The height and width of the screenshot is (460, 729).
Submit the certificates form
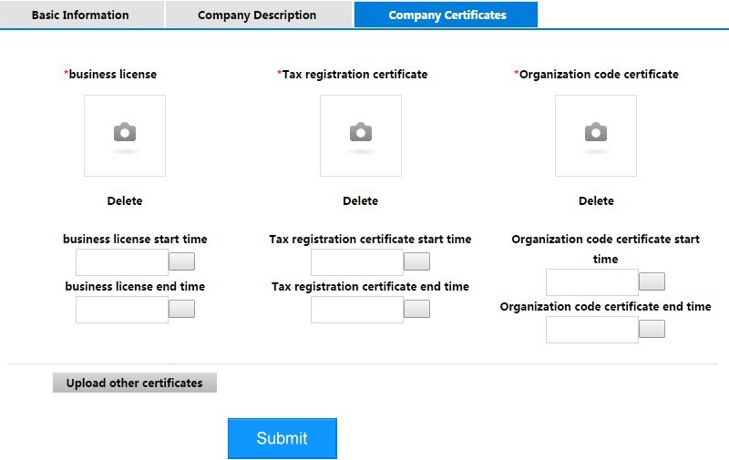coord(282,438)
